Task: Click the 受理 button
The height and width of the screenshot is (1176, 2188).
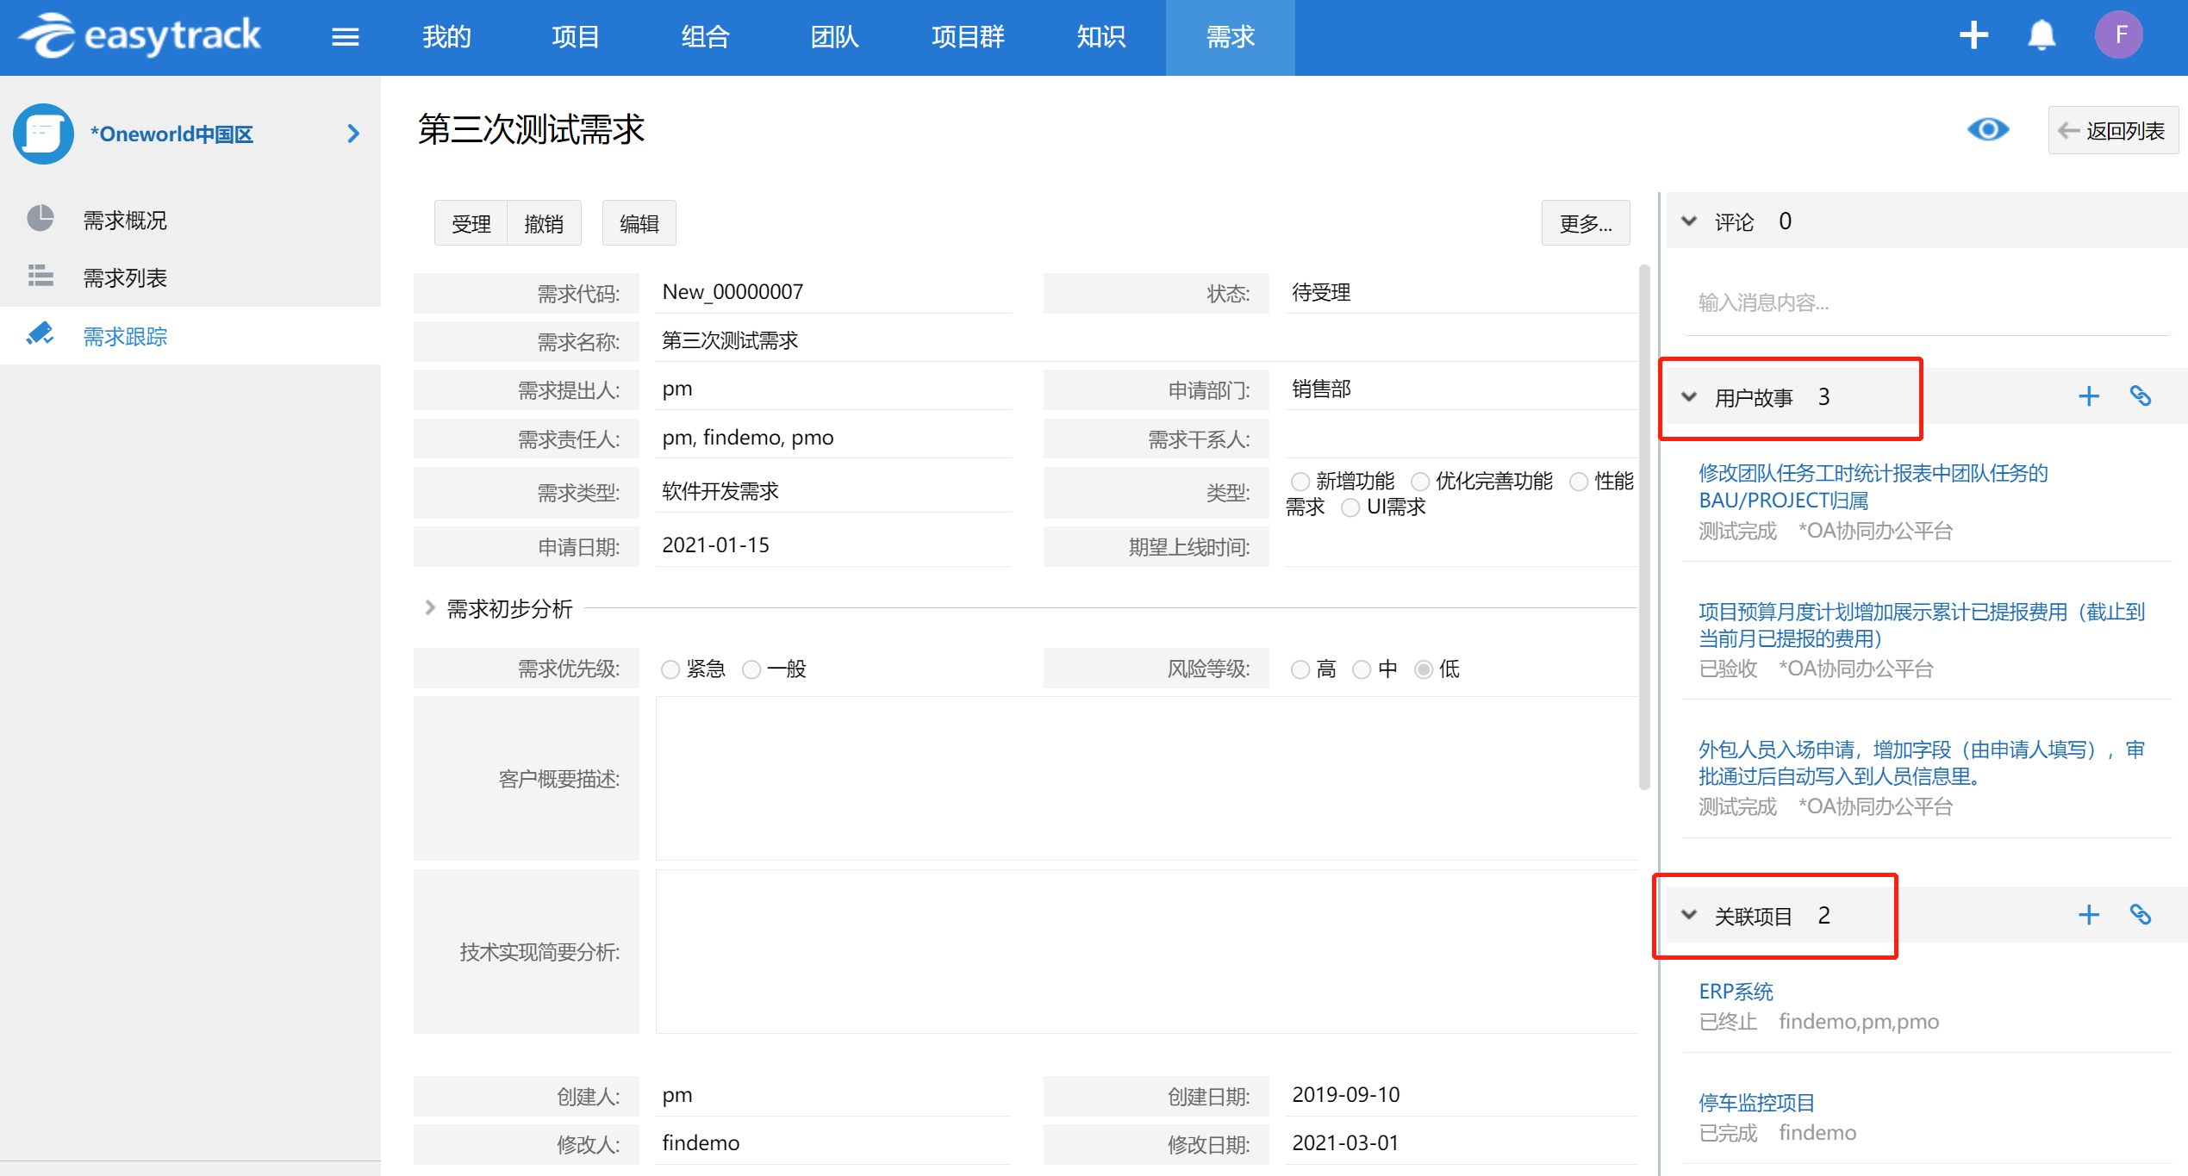Action: [471, 224]
